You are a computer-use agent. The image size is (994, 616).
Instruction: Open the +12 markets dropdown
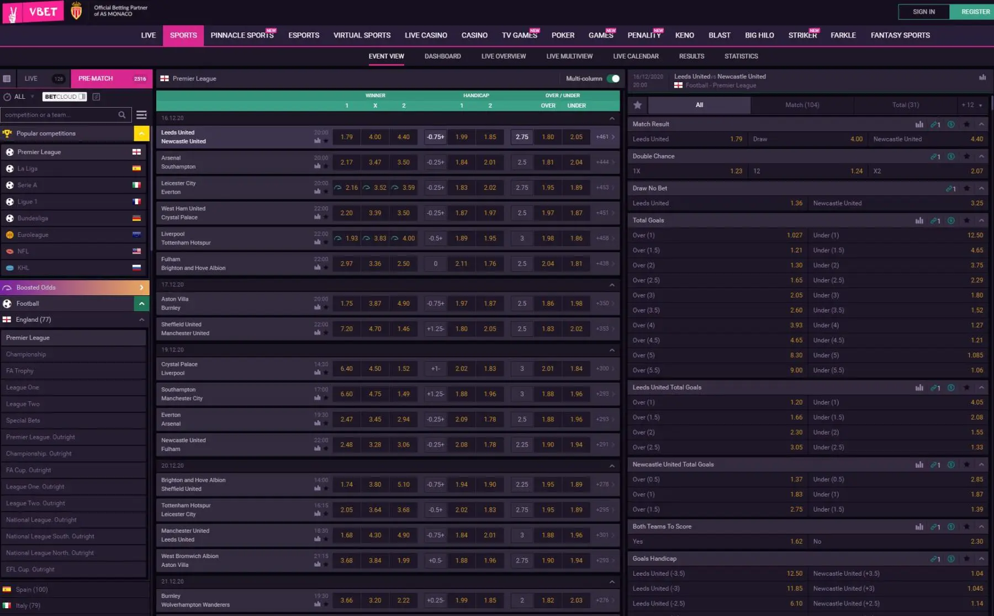(x=972, y=105)
